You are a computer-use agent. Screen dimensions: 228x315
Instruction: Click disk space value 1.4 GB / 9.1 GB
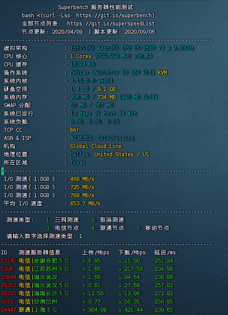pos(93,89)
